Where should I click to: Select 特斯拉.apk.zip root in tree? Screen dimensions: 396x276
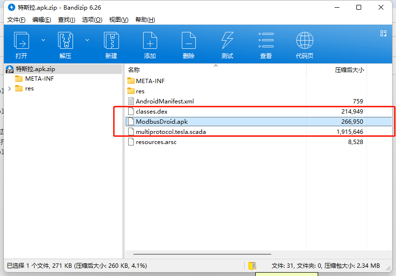63,69
